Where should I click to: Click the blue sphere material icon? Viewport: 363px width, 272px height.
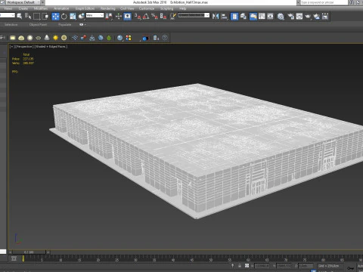click(120, 38)
